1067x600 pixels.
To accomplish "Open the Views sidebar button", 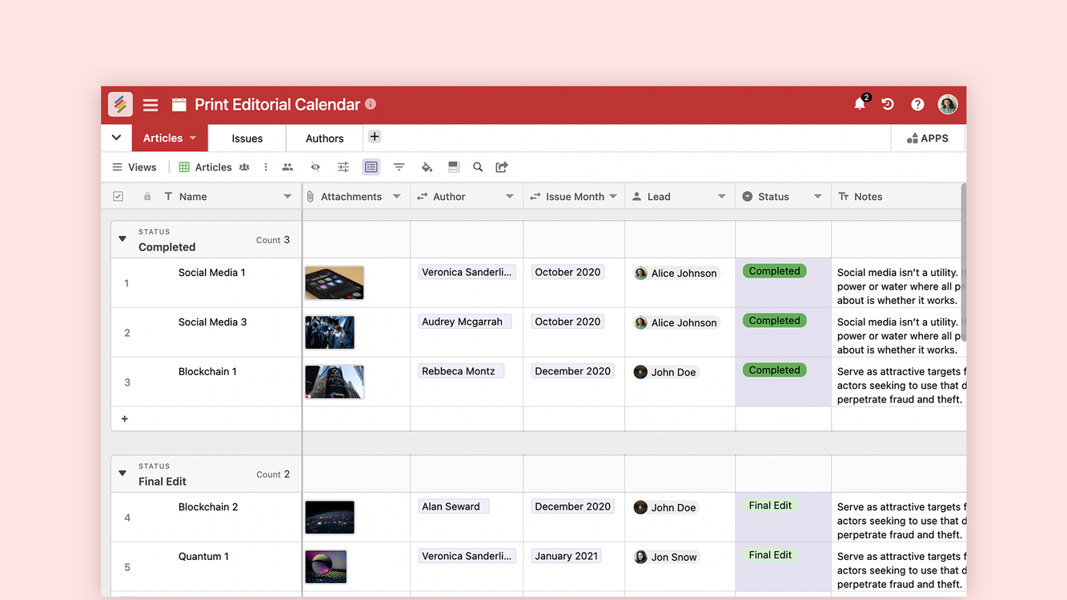I will coord(134,167).
